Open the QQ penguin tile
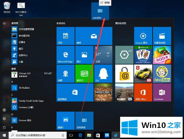 (103, 74)
